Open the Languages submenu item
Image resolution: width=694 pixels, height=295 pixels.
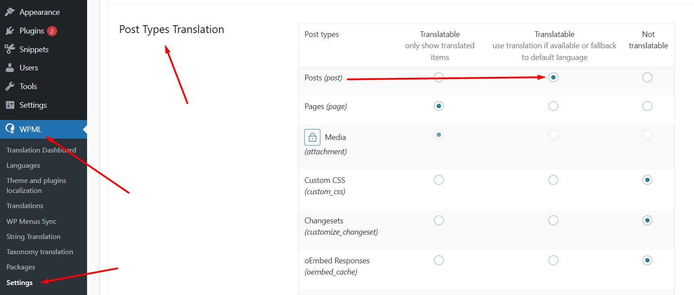(23, 166)
